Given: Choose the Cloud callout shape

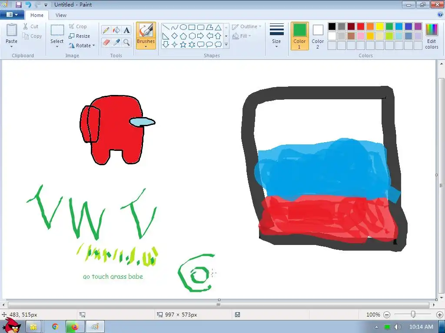Looking at the screenshot, I should [218, 45].
